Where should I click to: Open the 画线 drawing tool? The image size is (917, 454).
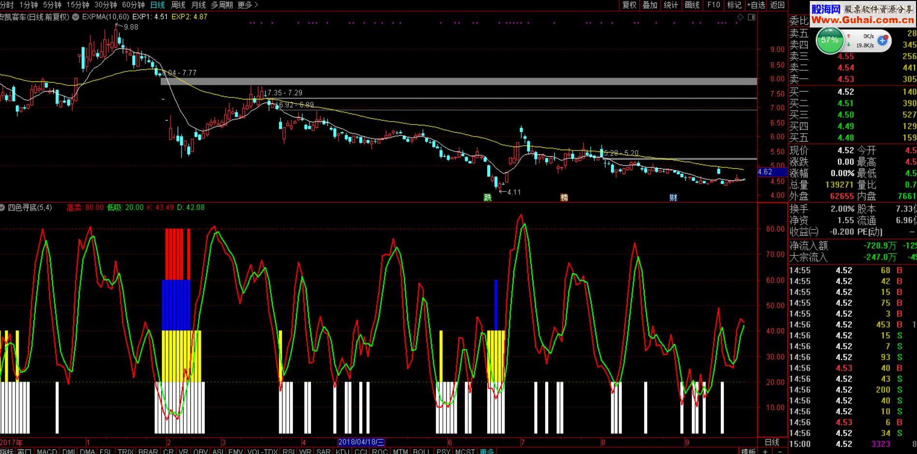point(692,5)
